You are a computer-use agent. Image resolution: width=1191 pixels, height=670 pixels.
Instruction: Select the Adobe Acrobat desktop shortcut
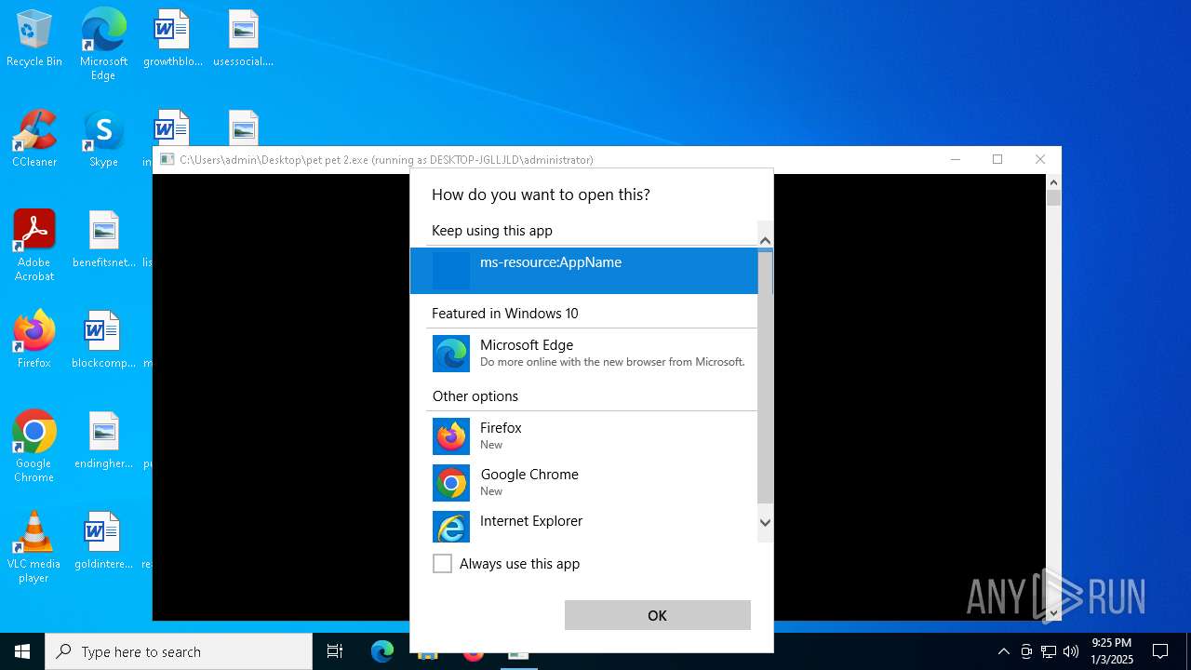point(34,246)
